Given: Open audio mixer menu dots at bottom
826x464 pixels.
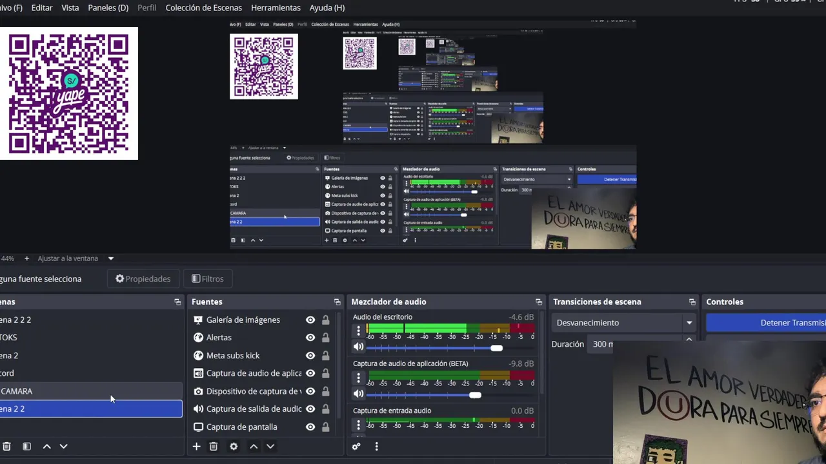Looking at the screenshot, I should 376,446.
